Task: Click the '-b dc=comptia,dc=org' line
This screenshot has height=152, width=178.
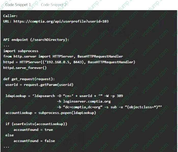Action: coord(109,107)
